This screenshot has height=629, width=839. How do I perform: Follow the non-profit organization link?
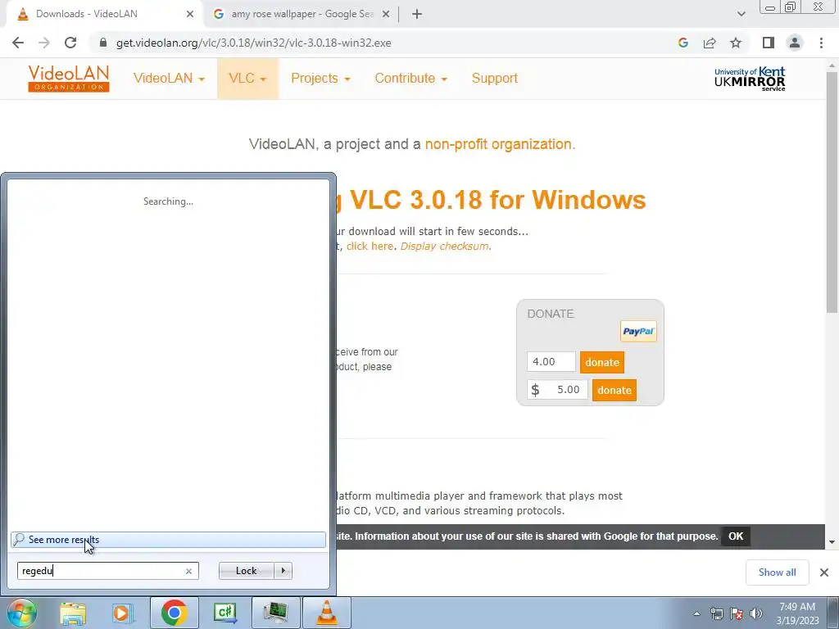498,144
